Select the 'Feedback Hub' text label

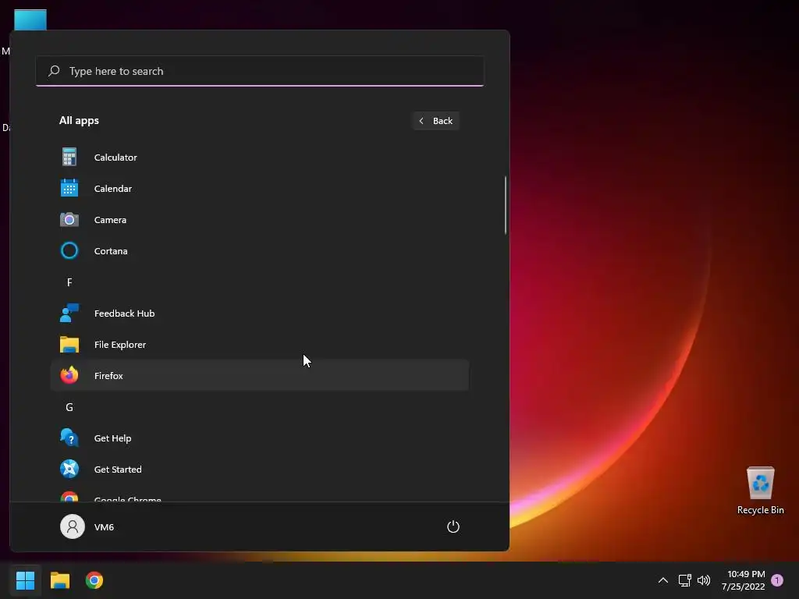(x=124, y=314)
